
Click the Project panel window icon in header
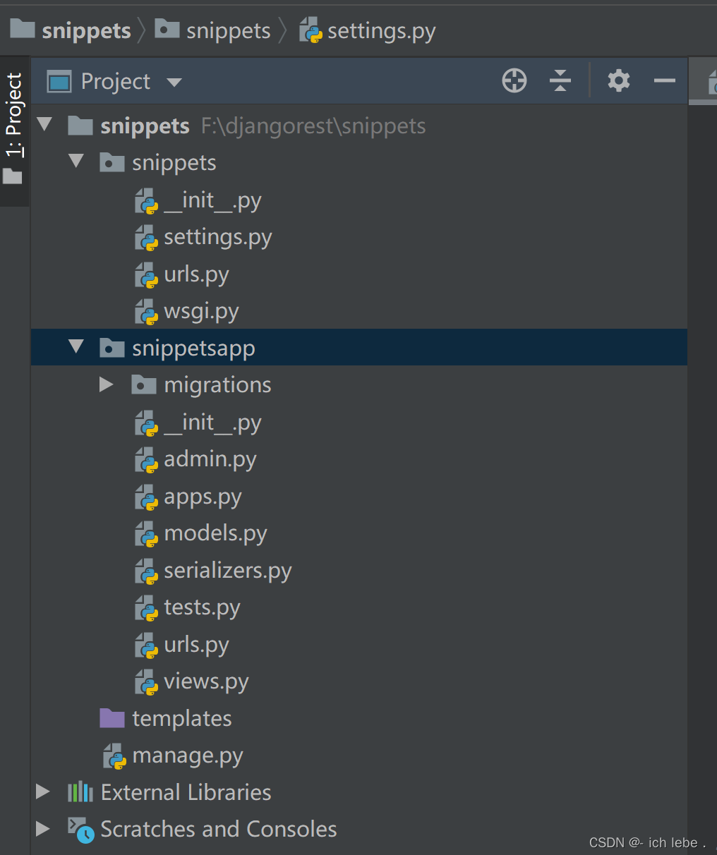pyautogui.click(x=59, y=82)
